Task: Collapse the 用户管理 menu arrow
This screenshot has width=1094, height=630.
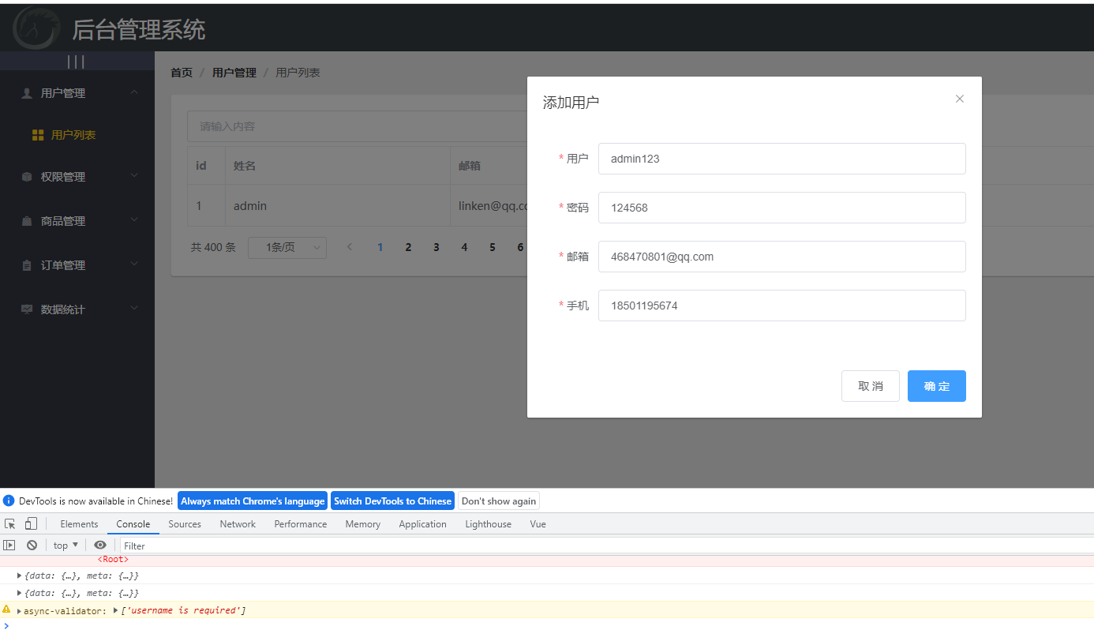Action: 133,92
